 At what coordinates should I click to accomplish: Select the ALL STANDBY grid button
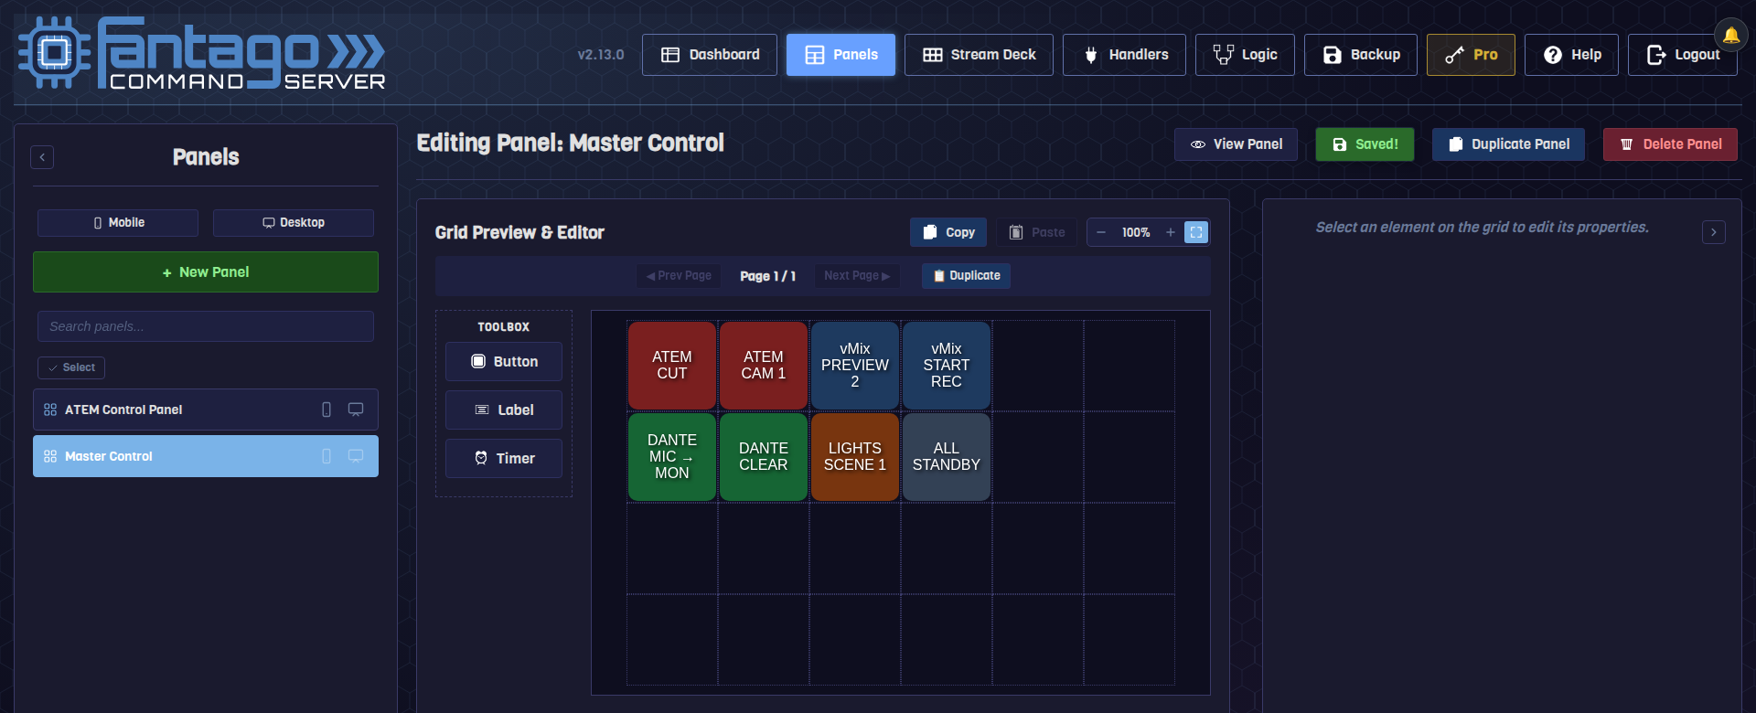pyautogui.click(x=947, y=457)
